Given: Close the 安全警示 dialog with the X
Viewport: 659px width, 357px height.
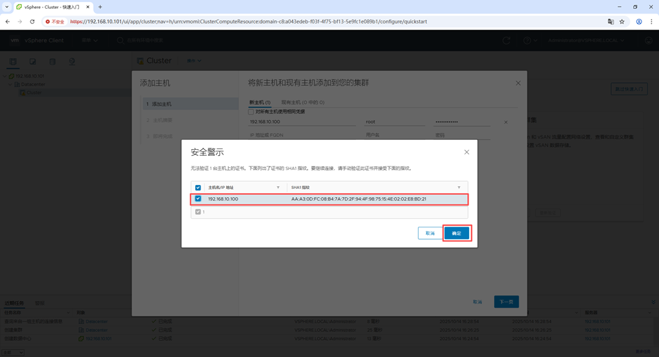Looking at the screenshot, I should point(467,152).
